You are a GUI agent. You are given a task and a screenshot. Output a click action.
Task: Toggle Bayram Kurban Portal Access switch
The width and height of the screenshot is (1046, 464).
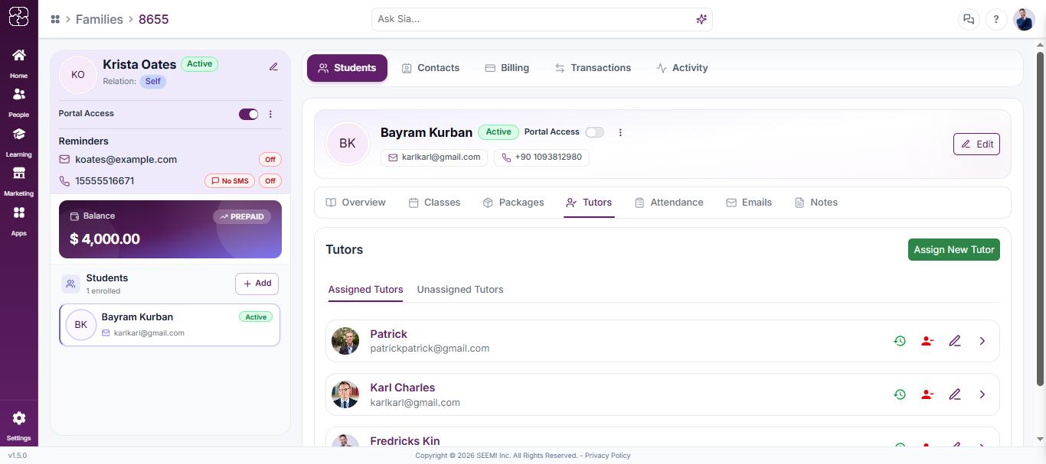[x=595, y=132]
